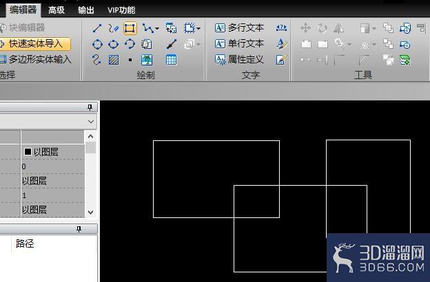
Task: Click the green layers add icon
Action: pyautogui.click(x=405, y=60)
